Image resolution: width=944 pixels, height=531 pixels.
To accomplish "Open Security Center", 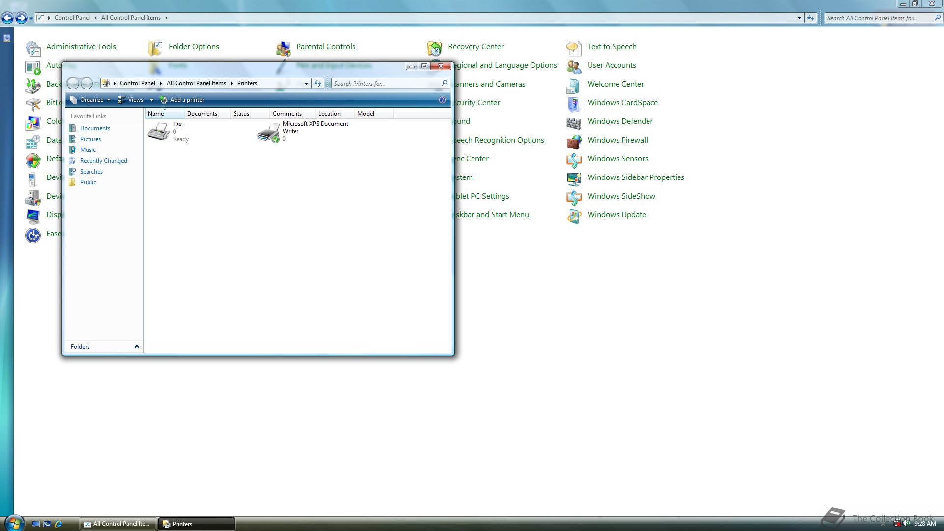I will 477,103.
